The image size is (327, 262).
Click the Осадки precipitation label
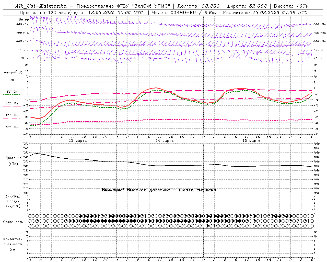(x=13, y=201)
